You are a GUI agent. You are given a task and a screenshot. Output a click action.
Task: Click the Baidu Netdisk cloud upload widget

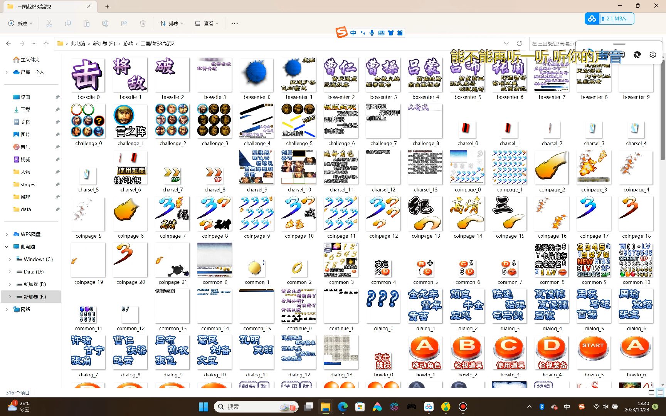[x=609, y=18]
